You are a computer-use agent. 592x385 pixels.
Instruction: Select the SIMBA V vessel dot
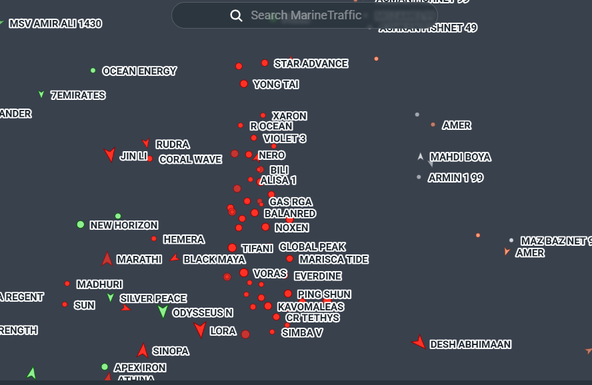[272, 332]
